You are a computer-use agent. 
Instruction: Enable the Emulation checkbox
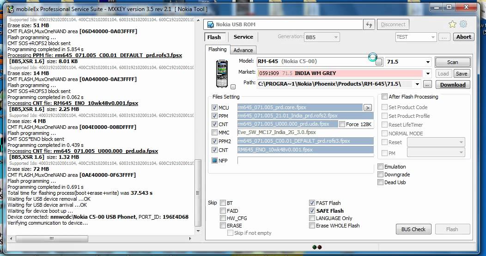point(380,167)
